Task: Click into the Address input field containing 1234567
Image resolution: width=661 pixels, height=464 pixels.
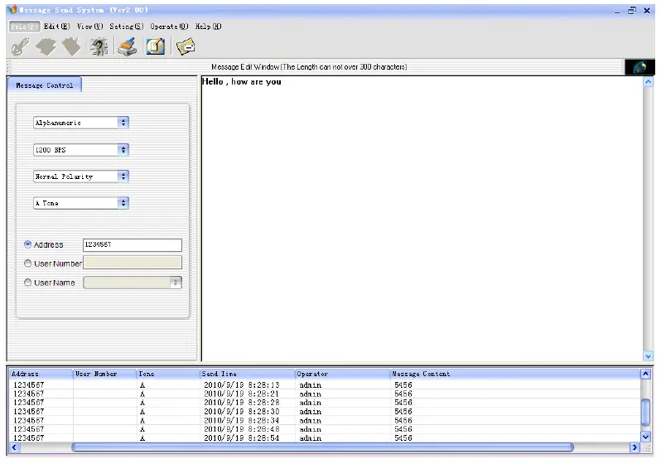Action: (133, 244)
